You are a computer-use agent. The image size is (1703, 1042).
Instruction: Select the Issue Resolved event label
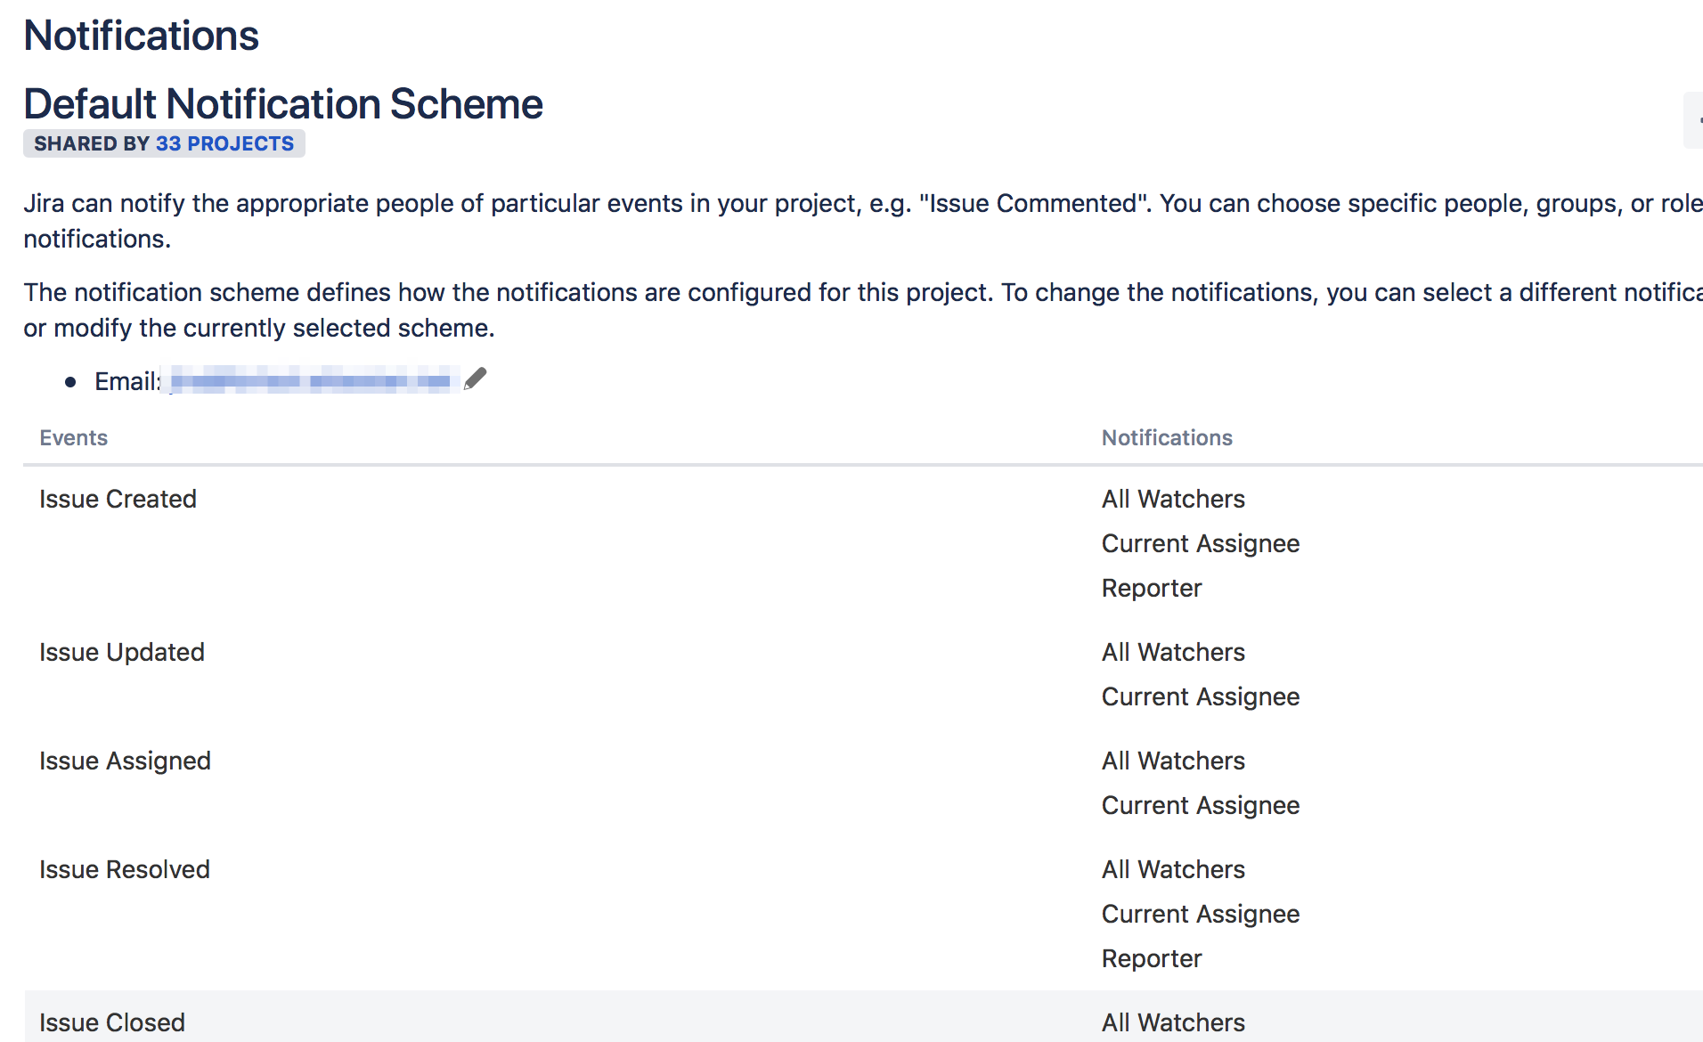pos(125,869)
